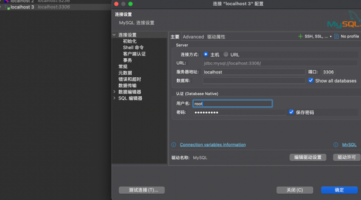Click the No profile label

tap(350, 37)
